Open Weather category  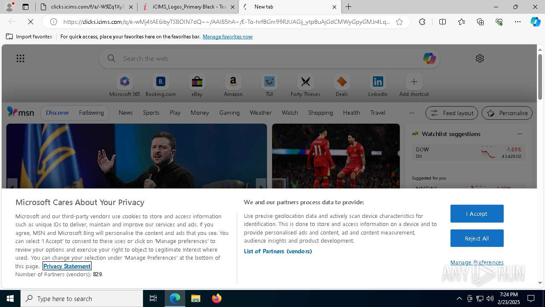click(x=261, y=113)
